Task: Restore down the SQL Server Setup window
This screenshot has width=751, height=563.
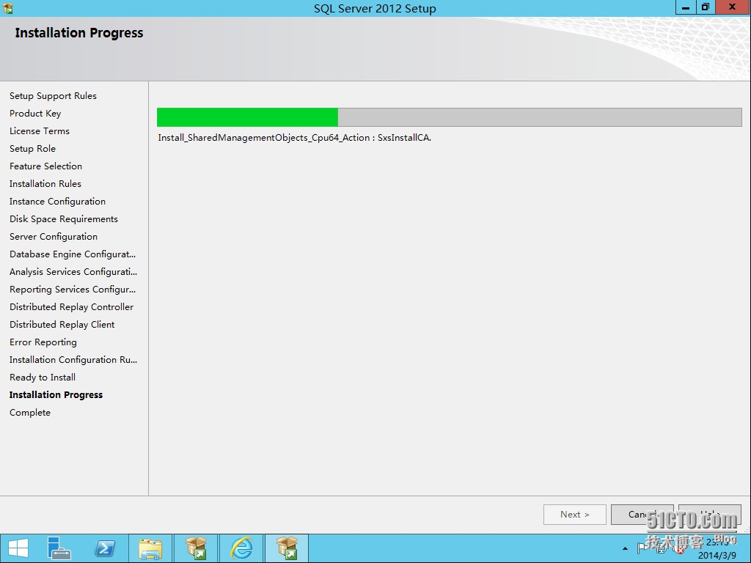Action: [705, 7]
